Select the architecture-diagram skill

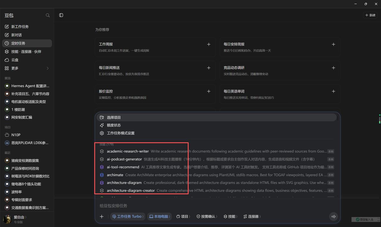tap(216, 183)
